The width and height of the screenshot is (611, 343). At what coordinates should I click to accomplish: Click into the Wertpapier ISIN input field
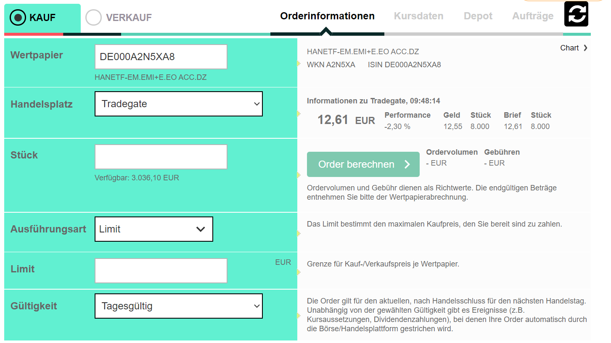pos(161,57)
